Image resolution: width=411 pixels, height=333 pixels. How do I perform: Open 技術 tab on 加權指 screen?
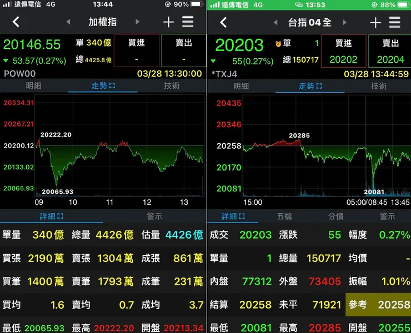click(172, 85)
